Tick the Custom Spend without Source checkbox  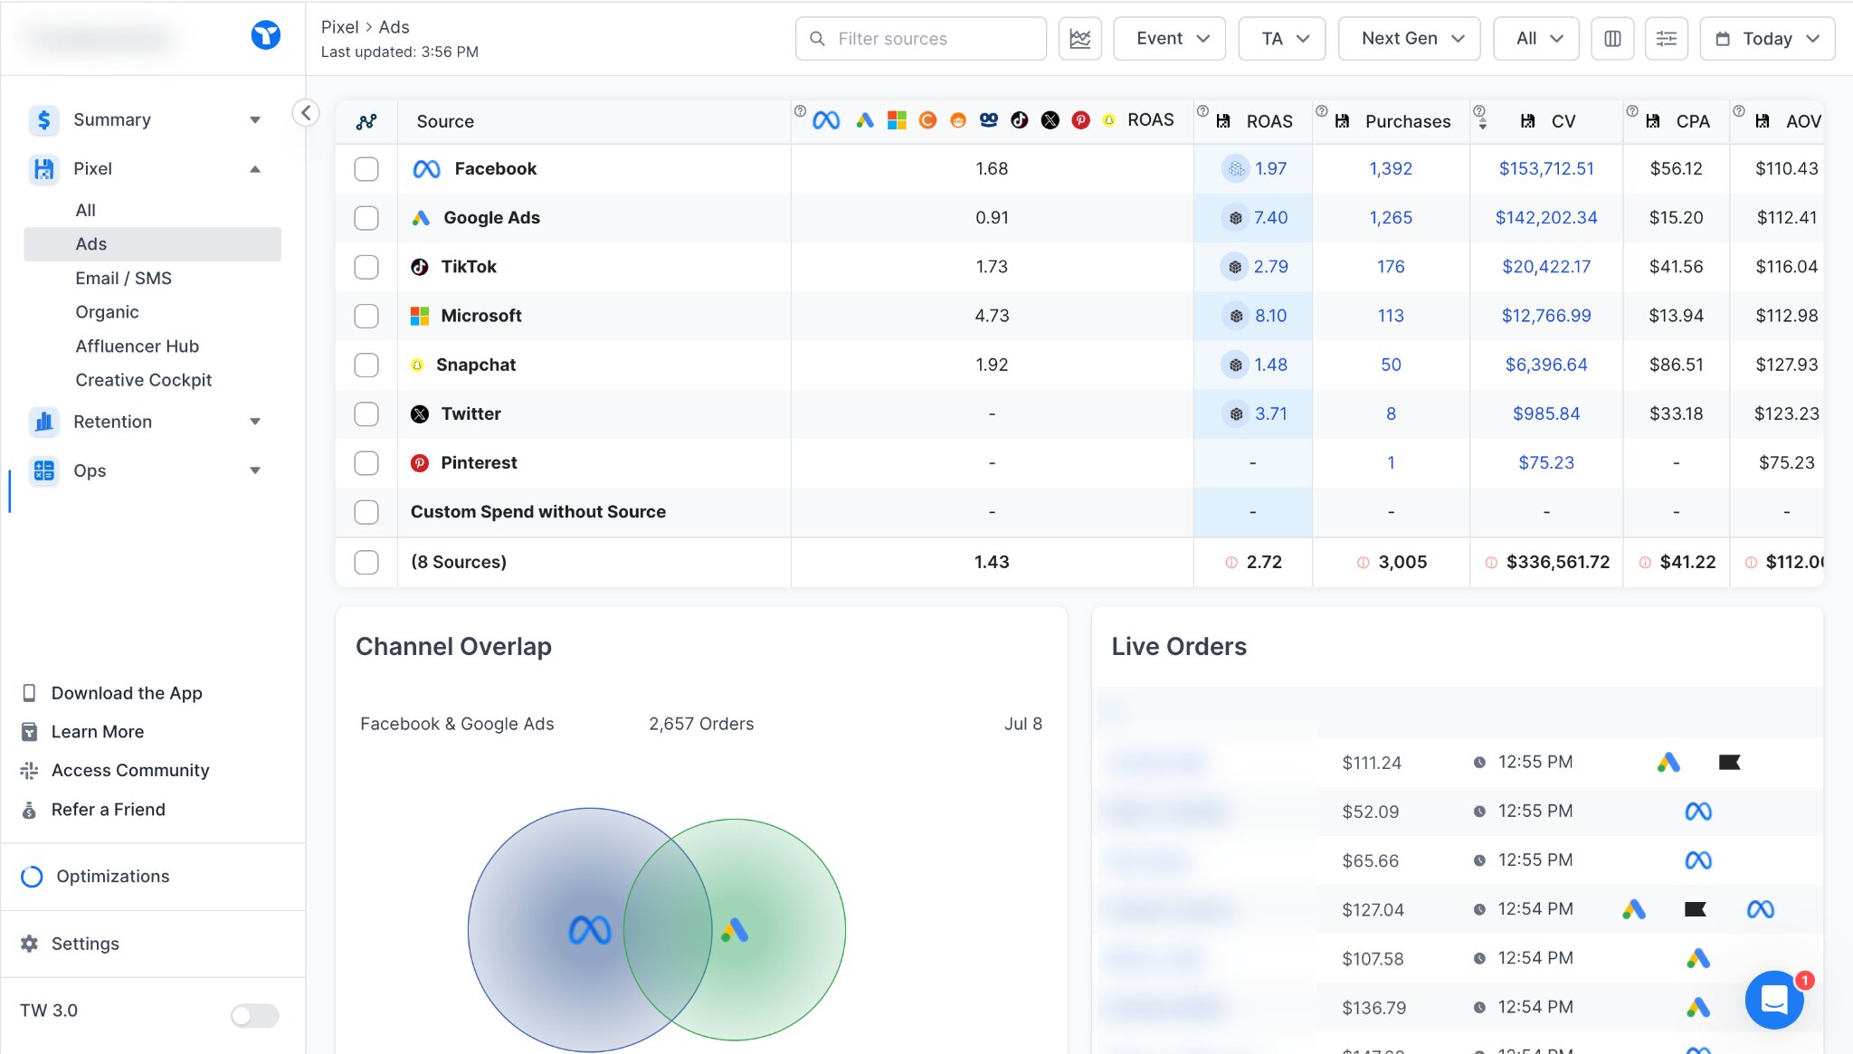tap(366, 512)
